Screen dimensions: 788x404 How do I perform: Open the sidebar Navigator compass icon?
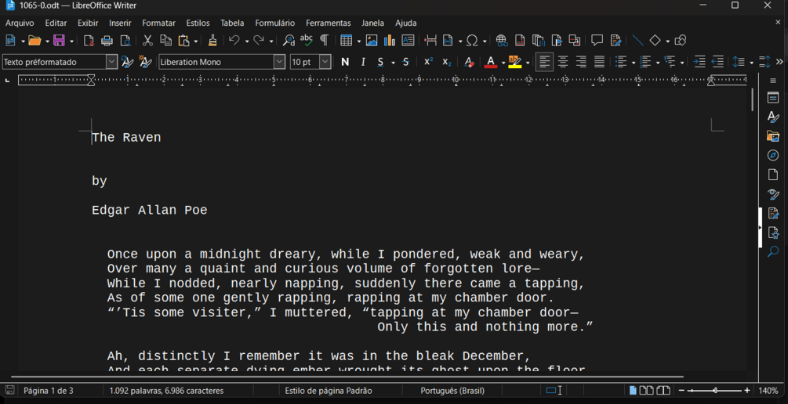tap(773, 155)
